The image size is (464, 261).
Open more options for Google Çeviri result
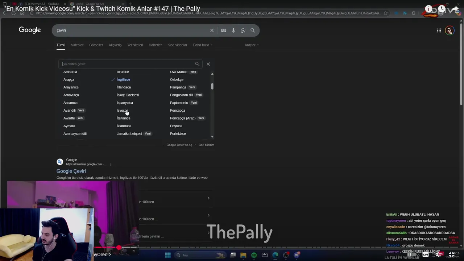pos(111,164)
